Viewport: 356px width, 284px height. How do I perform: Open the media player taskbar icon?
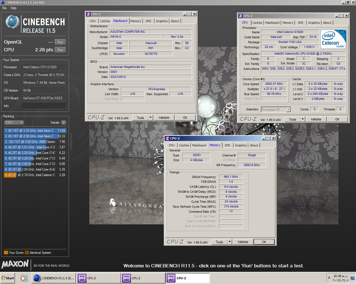tap(24, 278)
